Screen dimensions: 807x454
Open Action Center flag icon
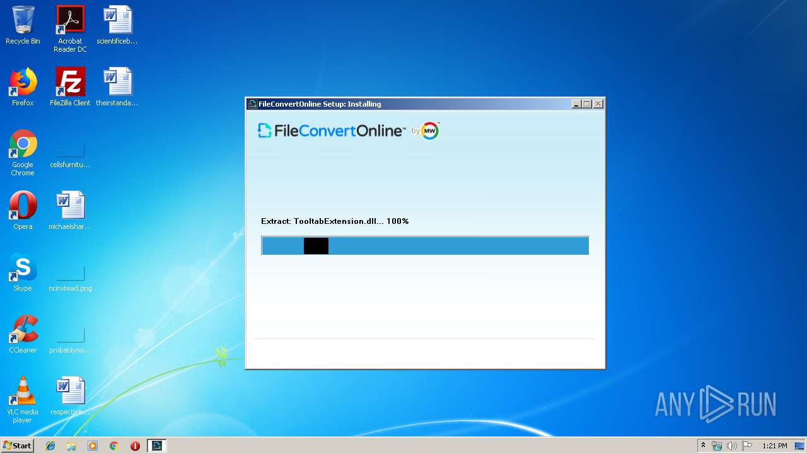pos(747,446)
